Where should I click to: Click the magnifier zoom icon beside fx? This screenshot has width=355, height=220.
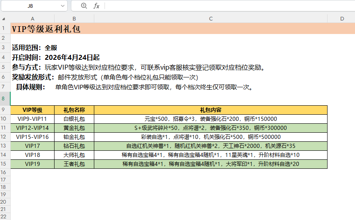[84, 6]
